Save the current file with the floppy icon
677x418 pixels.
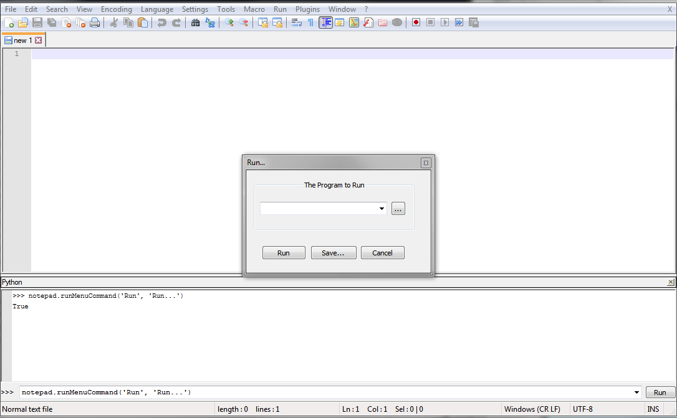coord(37,23)
